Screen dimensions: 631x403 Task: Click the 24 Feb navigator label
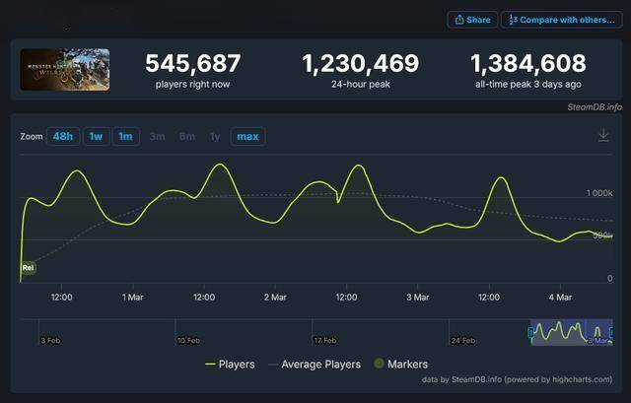coord(462,341)
